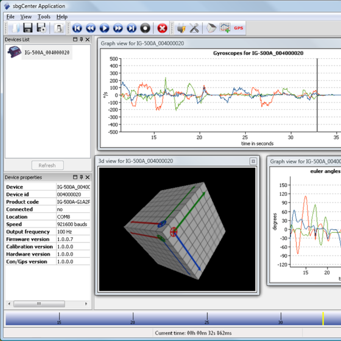Click the yellow timeline position marker
341x341 pixels.
tap(323, 318)
